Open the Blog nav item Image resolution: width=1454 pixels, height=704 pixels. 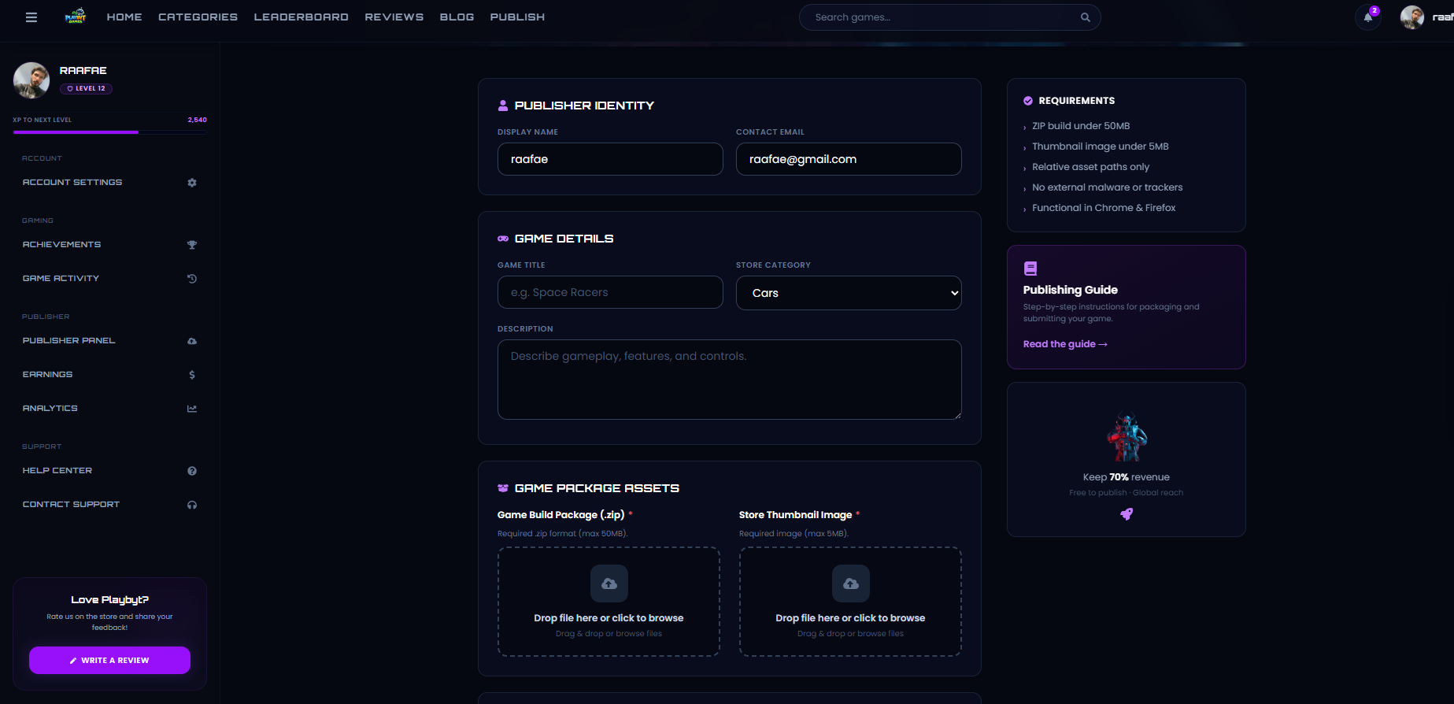pos(457,17)
